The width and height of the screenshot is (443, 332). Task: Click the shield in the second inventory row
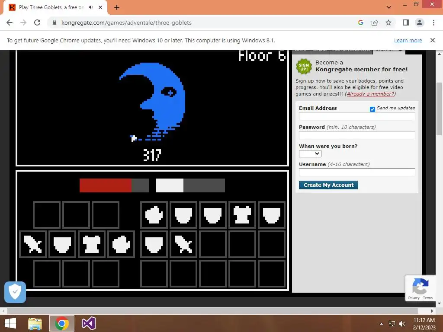point(154,244)
